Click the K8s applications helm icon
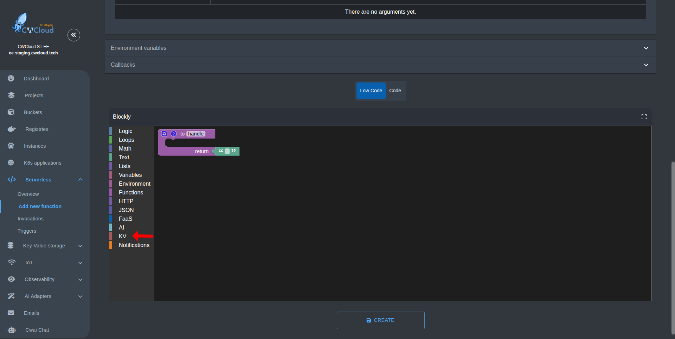This screenshot has width=675, height=339. point(11,162)
